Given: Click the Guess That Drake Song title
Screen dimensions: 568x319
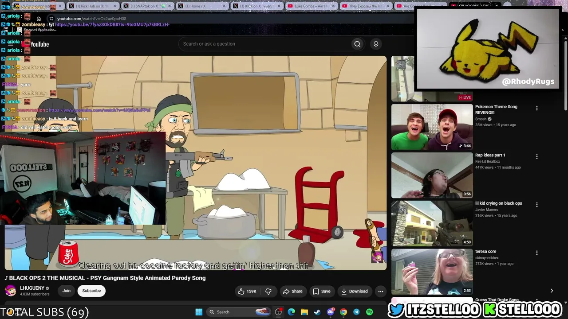Looking at the screenshot, I should (497, 300).
